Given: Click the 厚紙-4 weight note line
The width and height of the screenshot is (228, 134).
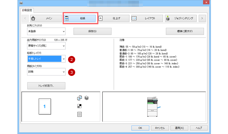Looking at the screenshot, I should [x=149, y=67].
